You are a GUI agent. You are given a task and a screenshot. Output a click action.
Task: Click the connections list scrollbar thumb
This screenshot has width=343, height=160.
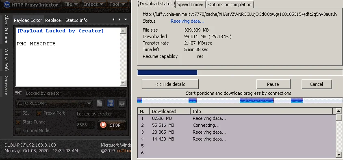tap(339, 117)
